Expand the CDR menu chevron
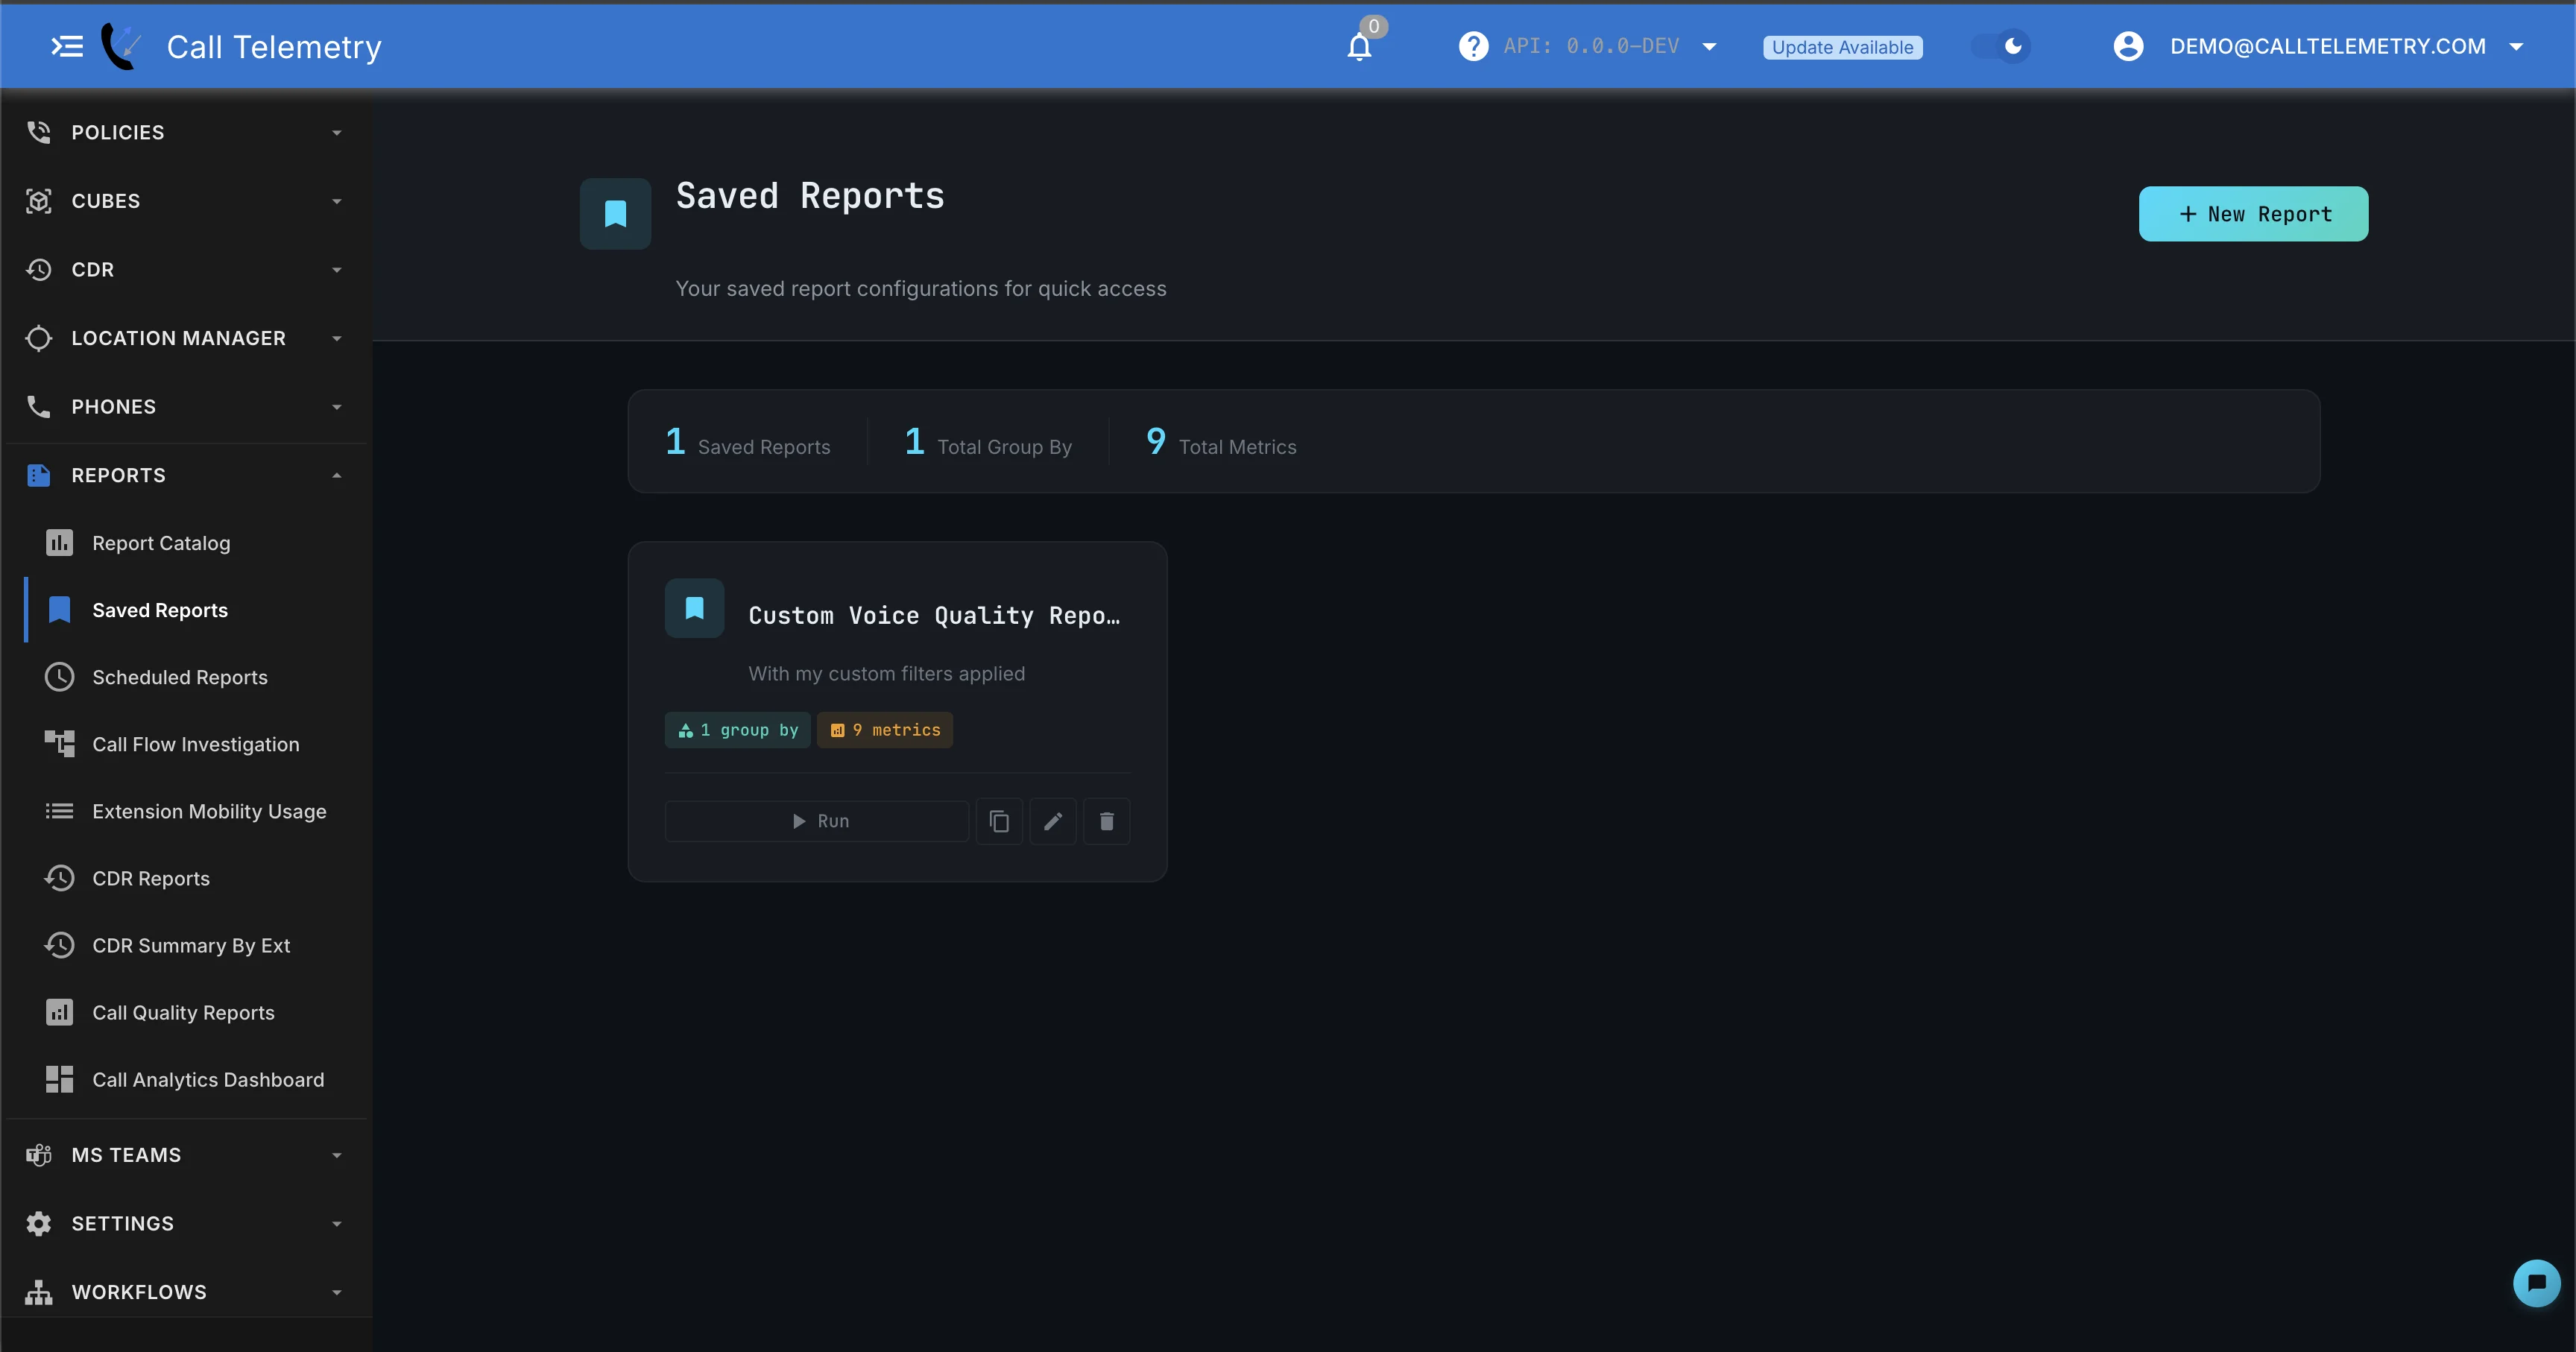2576x1352 pixels. tap(337, 270)
